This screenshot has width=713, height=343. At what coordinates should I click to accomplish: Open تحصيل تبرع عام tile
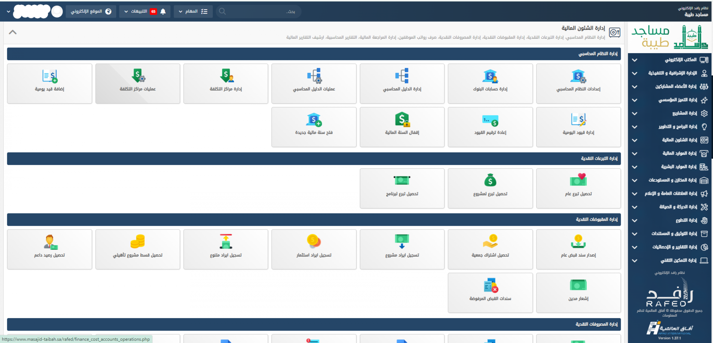click(578, 188)
